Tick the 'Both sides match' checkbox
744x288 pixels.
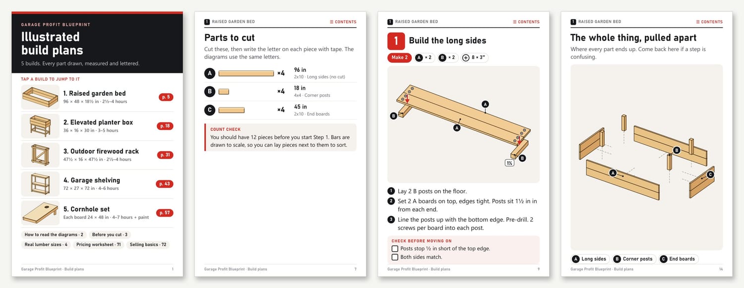[395, 257]
